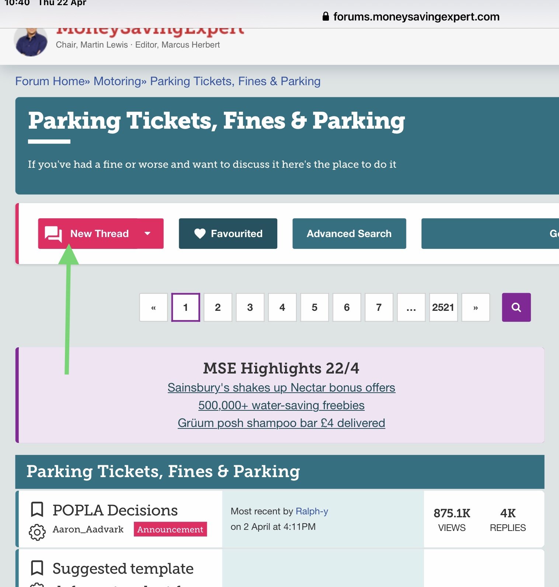Click the gear icon beside Aaron_Aadvark
Viewport: 559px width, 587px height.
click(37, 532)
